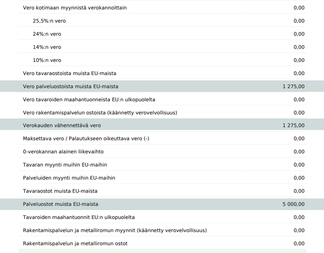Open the 5 000,00 amount for Palveluostot
Screen dimensions: 324x253
pos(293,204)
